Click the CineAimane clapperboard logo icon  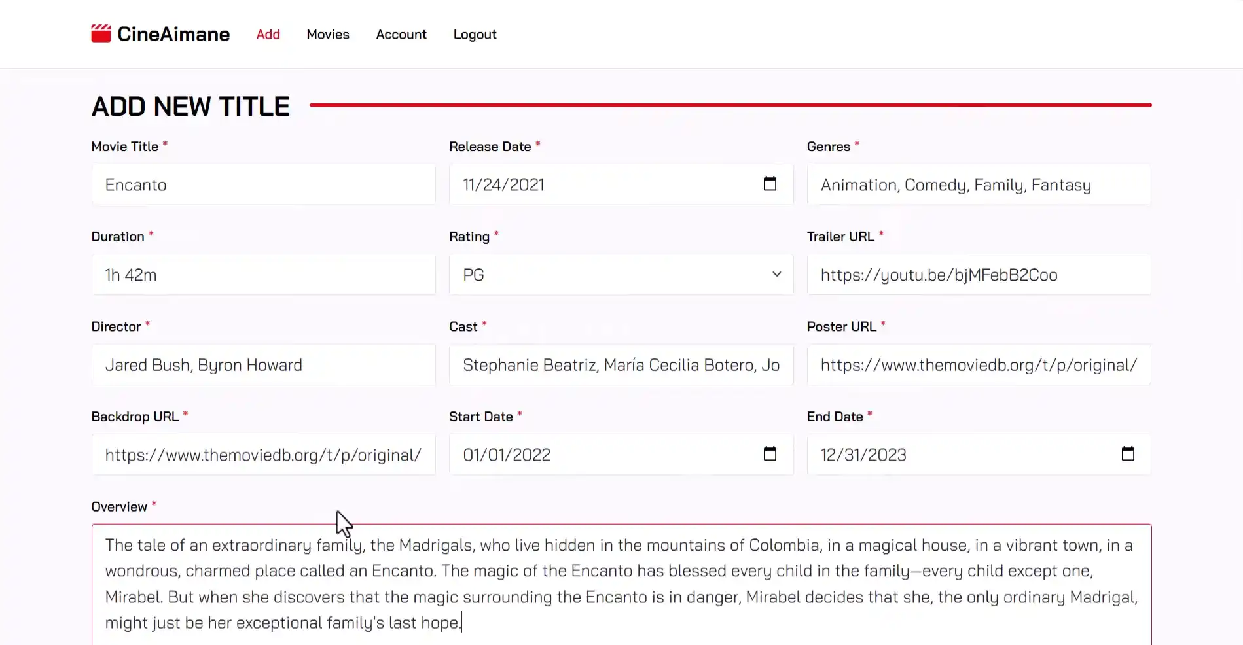pyautogui.click(x=101, y=33)
